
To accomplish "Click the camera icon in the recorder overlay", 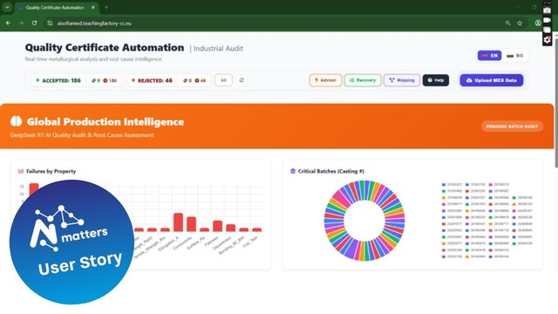I will coord(547,10).
